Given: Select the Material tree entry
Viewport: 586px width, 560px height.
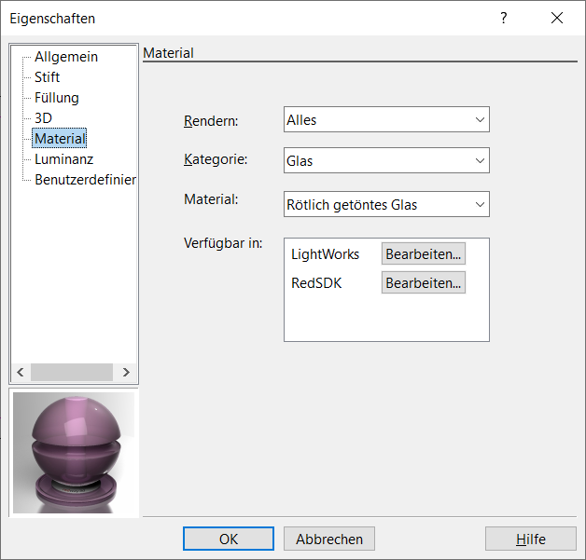Looking at the screenshot, I should (59, 139).
